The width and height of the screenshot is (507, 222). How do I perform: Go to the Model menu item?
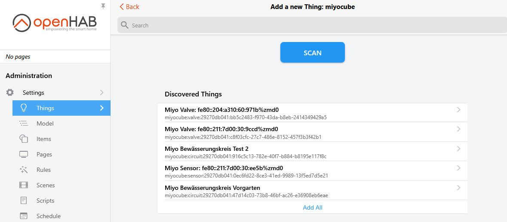[x=45, y=123]
